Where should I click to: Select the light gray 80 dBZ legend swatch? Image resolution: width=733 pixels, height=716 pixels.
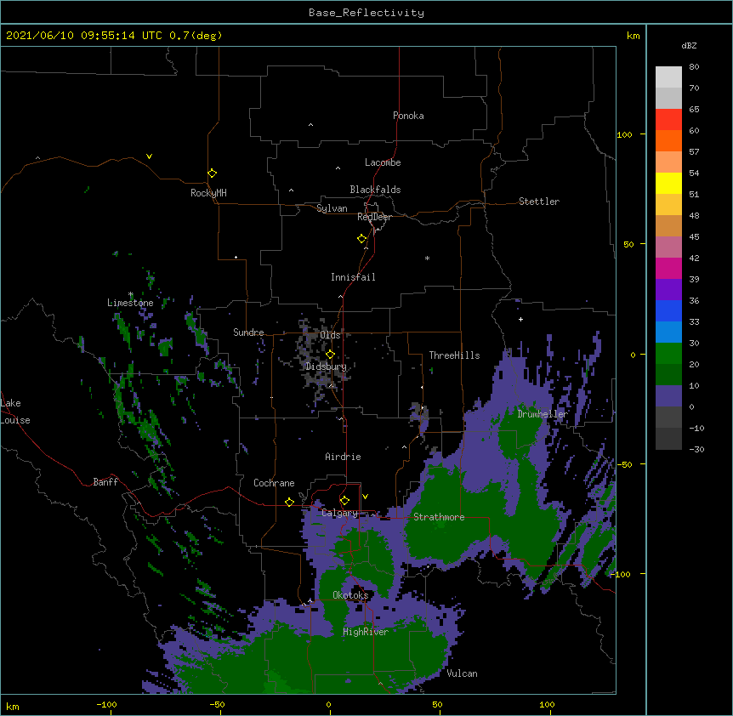(x=668, y=77)
